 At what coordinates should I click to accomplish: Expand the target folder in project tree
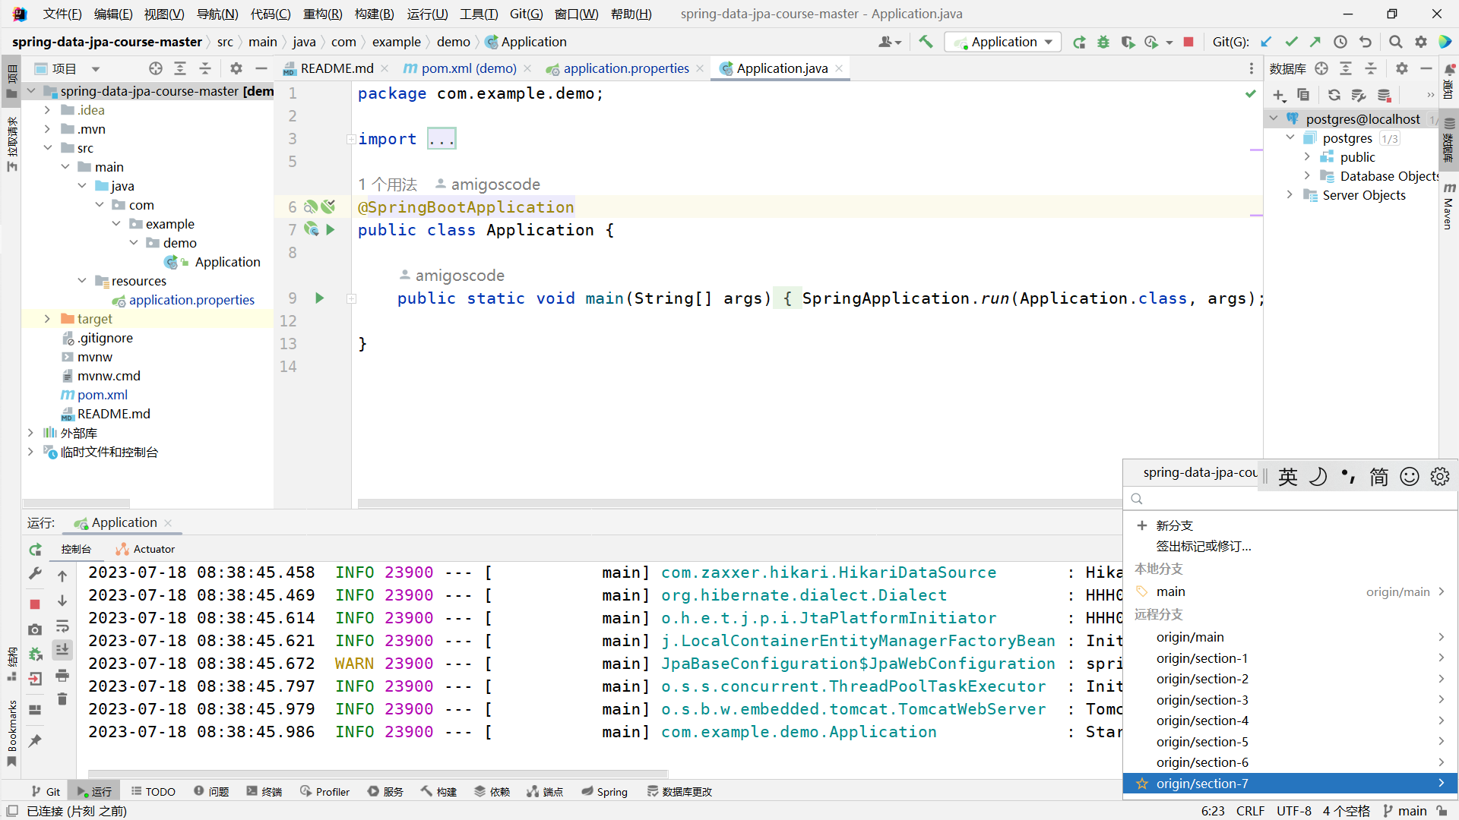point(47,319)
